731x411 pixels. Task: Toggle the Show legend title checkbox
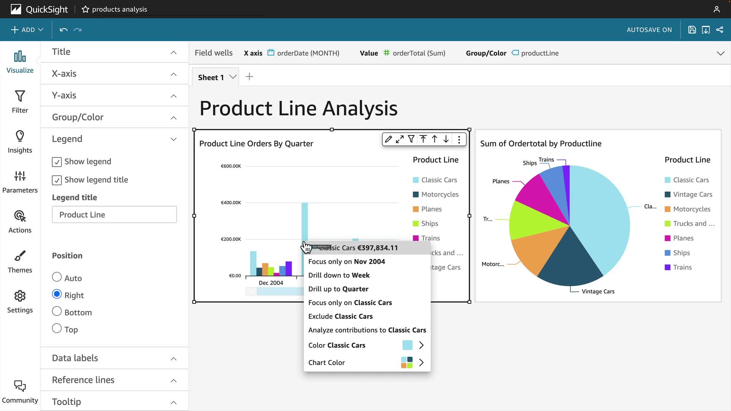click(57, 180)
